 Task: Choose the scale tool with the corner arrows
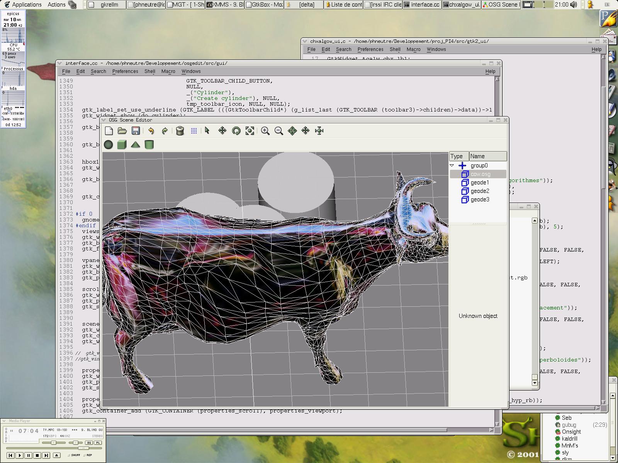(250, 131)
